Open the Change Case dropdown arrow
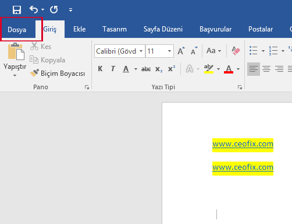Screen dimensions: 292x224 (x=219, y=51)
